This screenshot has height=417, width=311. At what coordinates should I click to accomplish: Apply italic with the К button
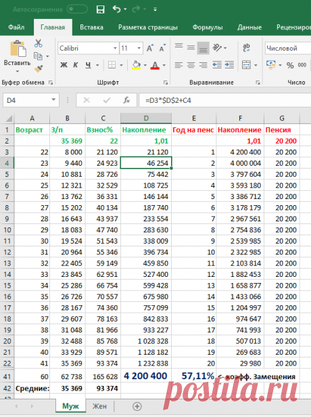tap(76, 65)
